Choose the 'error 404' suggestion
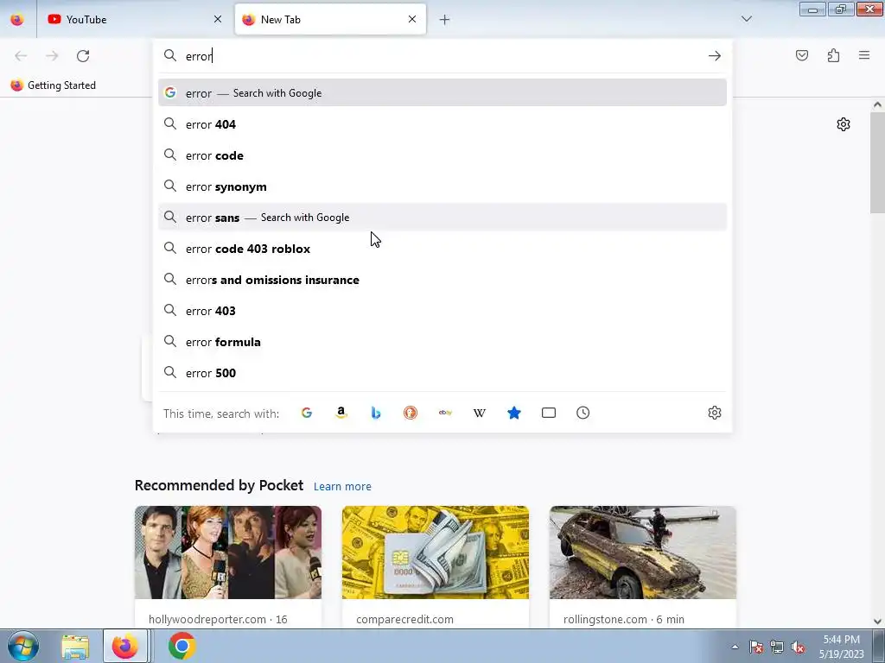 (x=442, y=124)
